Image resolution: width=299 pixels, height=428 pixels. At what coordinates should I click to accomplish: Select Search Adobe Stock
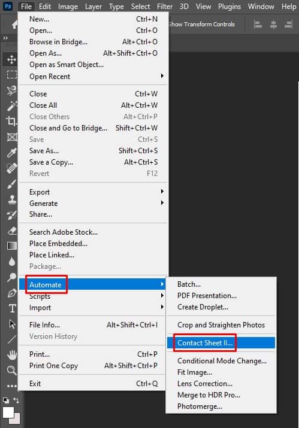93,232
